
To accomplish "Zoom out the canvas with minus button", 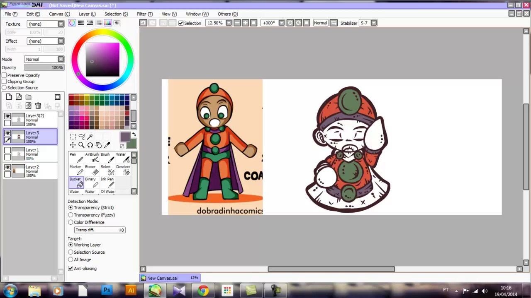I will click(x=237, y=23).
